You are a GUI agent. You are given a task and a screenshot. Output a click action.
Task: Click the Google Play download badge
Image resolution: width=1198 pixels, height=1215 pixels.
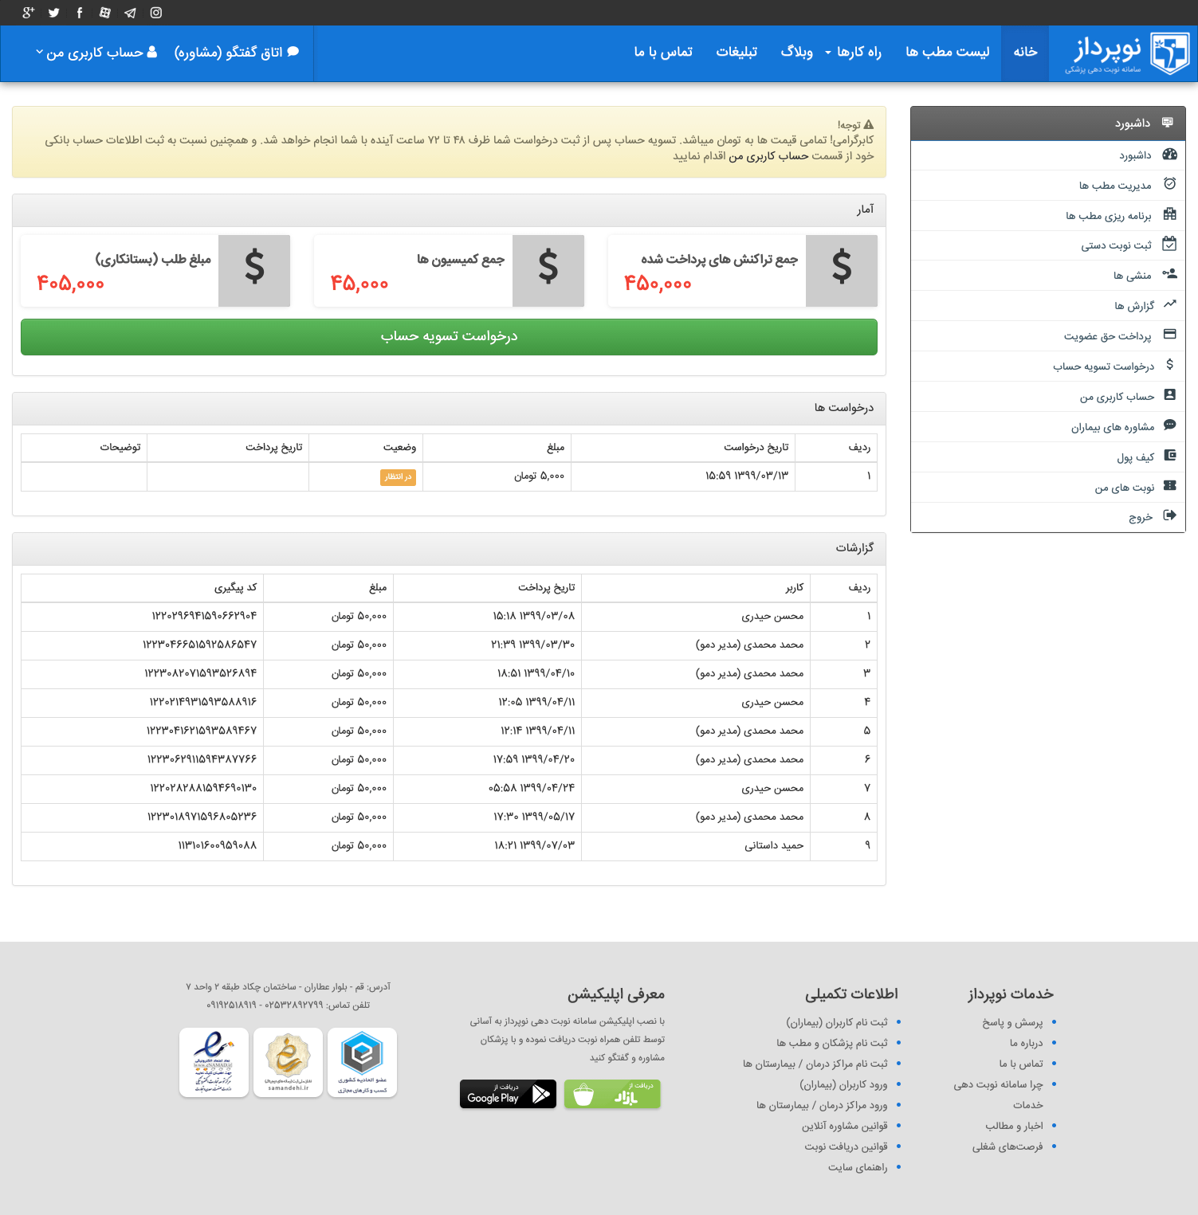pyautogui.click(x=508, y=1094)
